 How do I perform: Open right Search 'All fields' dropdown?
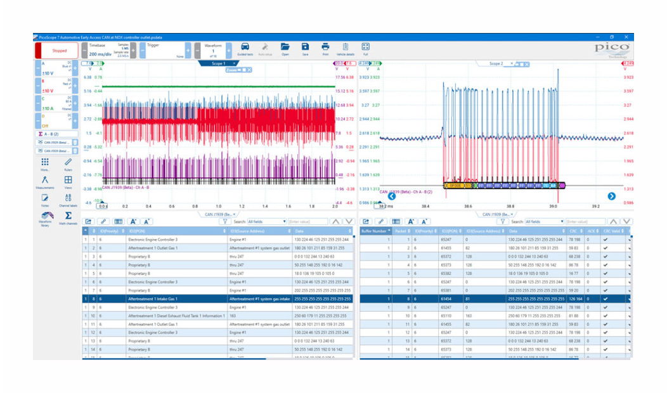(545, 222)
